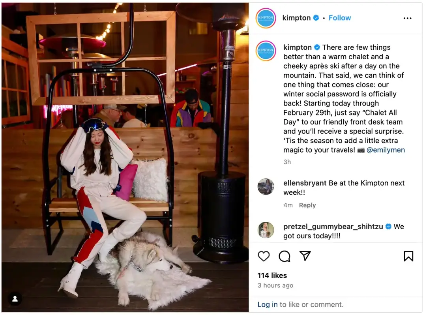Click the Kimpton header profile avatar
The height and width of the screenshot is (315, 425).
266,18
